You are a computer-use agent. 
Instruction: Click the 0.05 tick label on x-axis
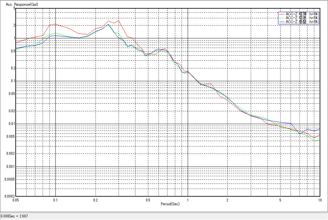[x=15, y=200]
